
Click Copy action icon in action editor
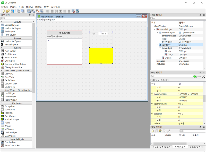pyautogui.click(x=157, y=131)
